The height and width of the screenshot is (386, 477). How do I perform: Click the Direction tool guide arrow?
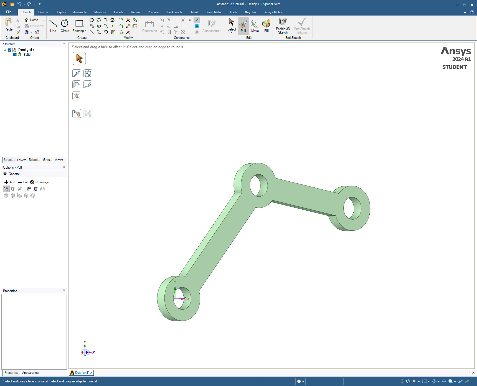coord(77,74)
